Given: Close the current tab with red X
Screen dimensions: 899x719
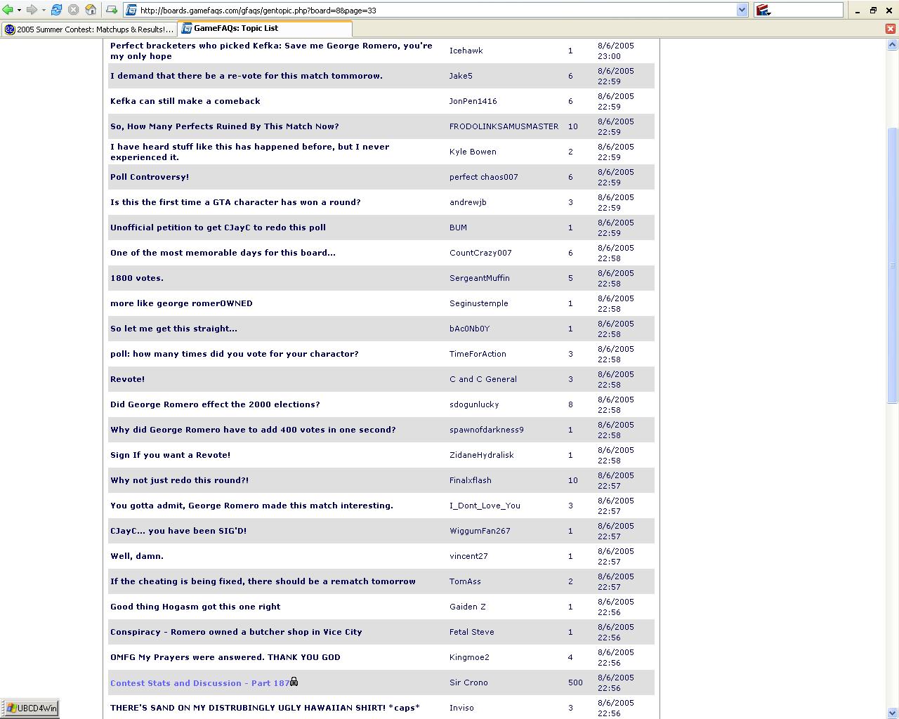Looking at the screenshot, I should click(x=891, y=29).
